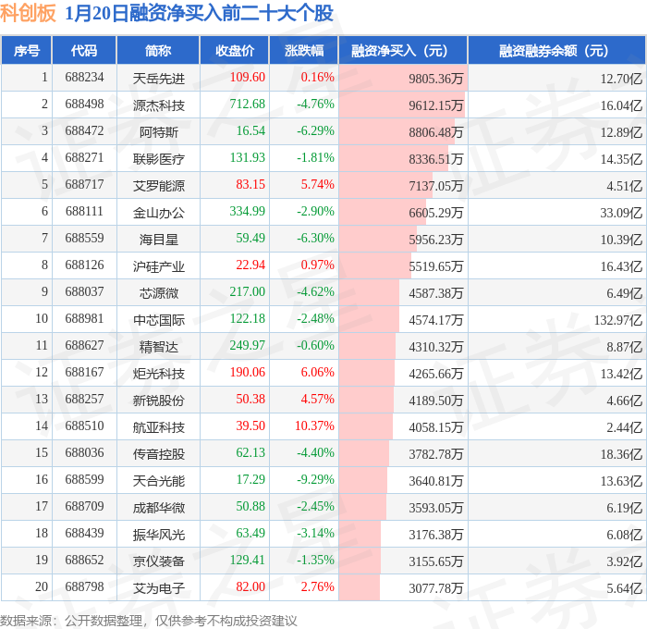Select stock name 沪硅产业
647x629 pixels.
click(158, 266)
